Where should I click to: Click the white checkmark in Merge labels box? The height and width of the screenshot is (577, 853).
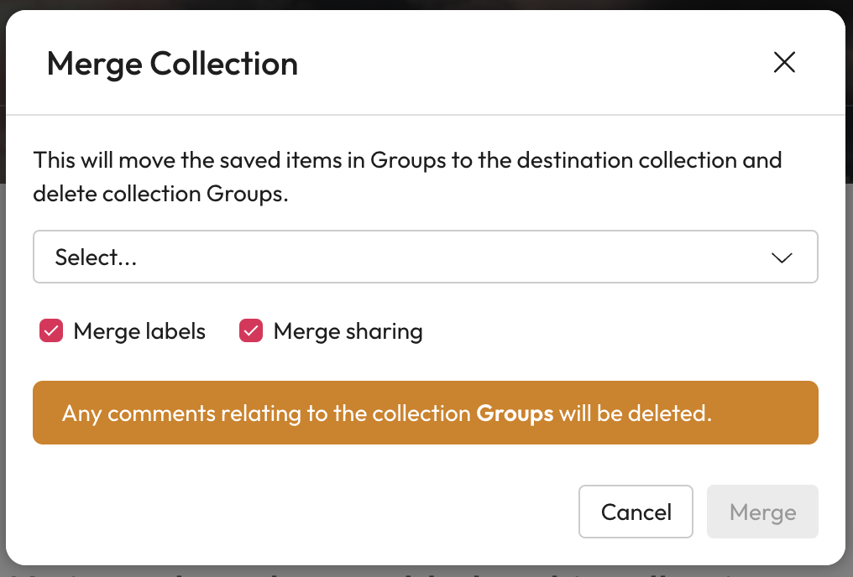pyautogui.click(x=52, y=331)
